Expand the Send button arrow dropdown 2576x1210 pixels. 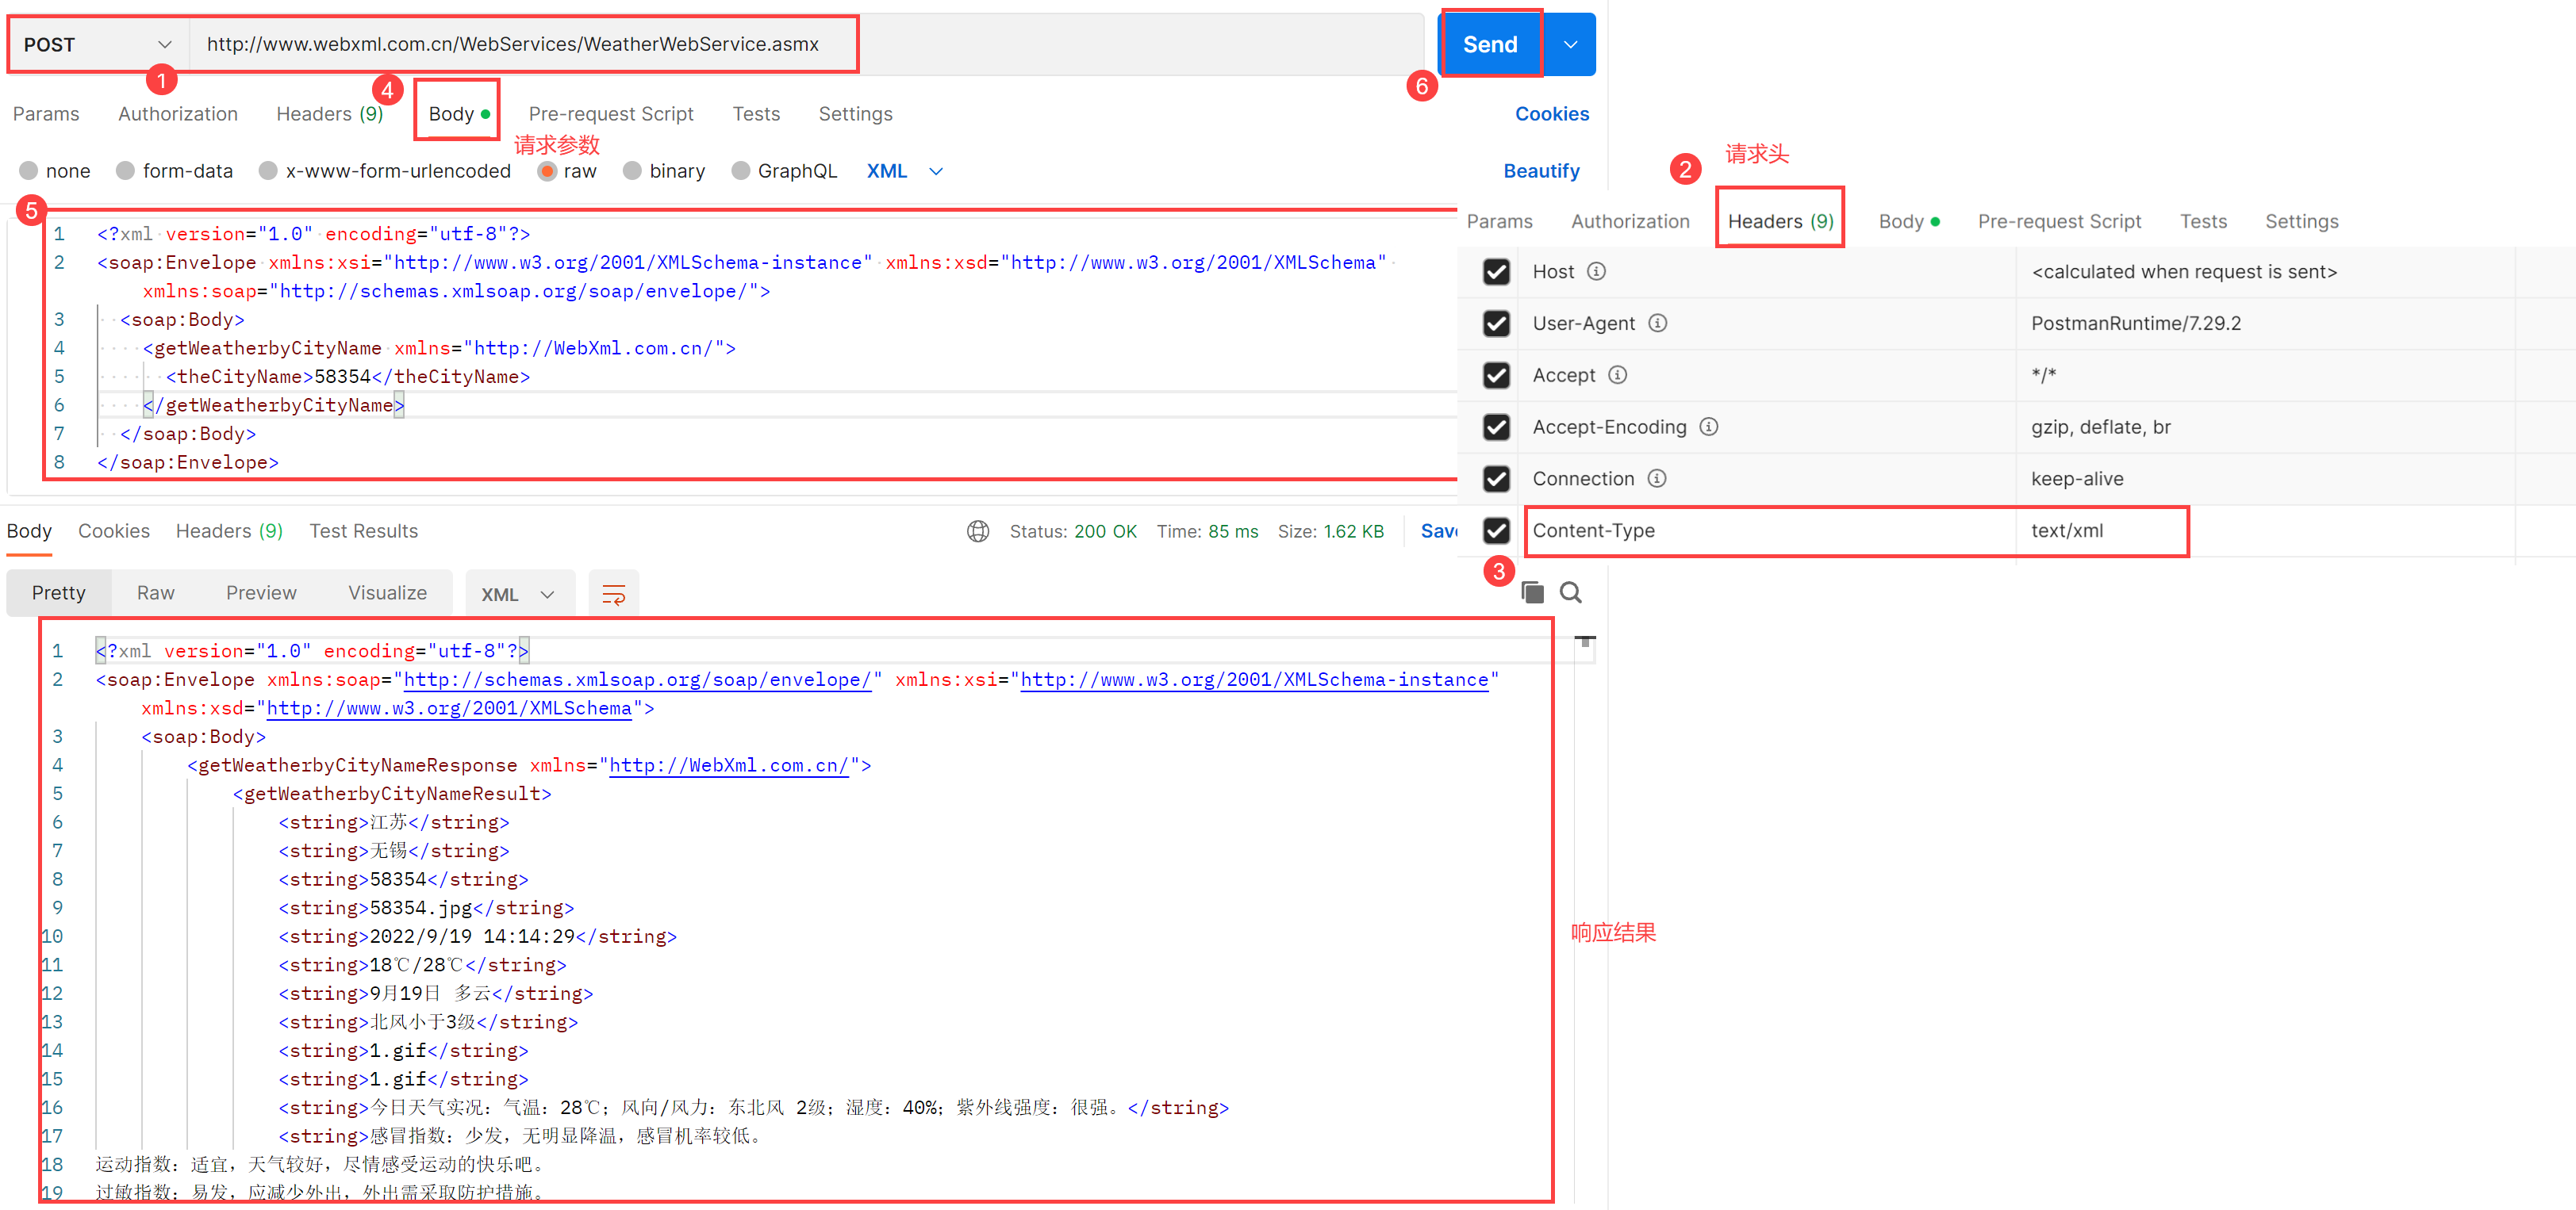tap(1569, 45)
